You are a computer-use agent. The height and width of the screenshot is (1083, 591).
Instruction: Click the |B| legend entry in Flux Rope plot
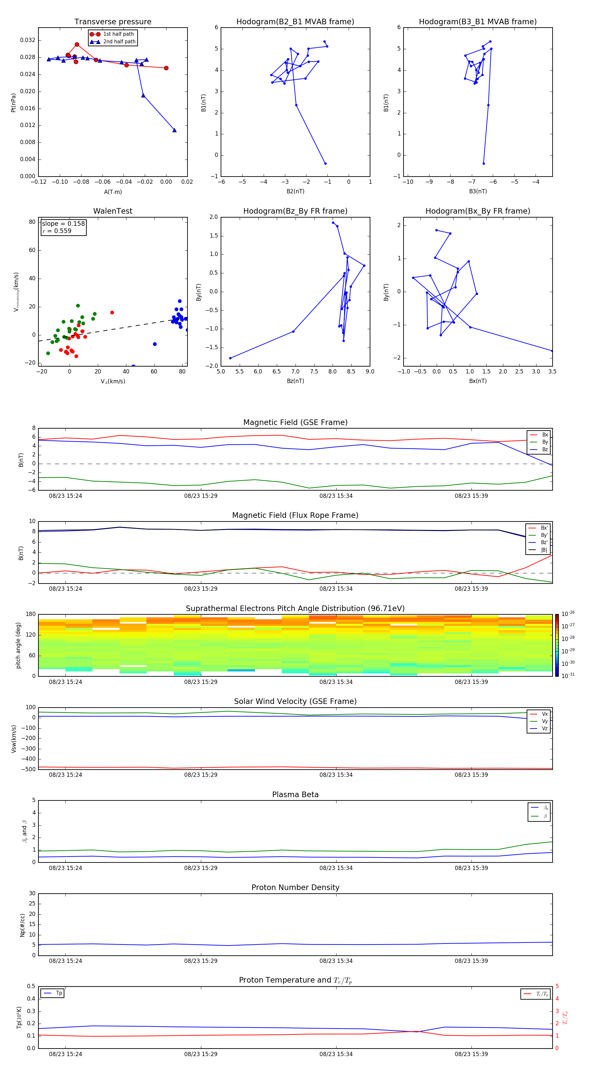538,550
